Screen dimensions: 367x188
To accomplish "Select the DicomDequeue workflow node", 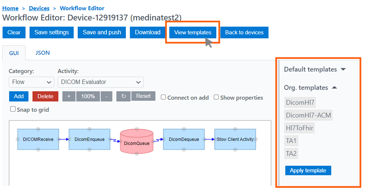I will point(184,139).
